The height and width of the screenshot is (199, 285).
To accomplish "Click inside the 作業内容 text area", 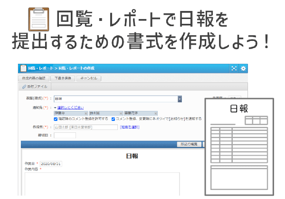I will pyautogui.click(x=102, y=184).
